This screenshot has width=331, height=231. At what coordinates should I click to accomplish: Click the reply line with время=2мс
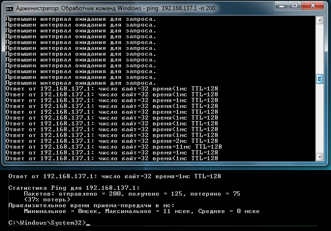click(112, 141)
